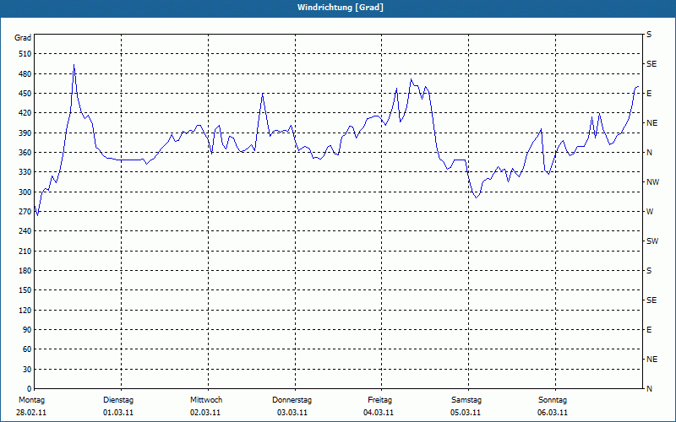
Task: Click the 30 degree axis label
Action: [x=27, y=370]
